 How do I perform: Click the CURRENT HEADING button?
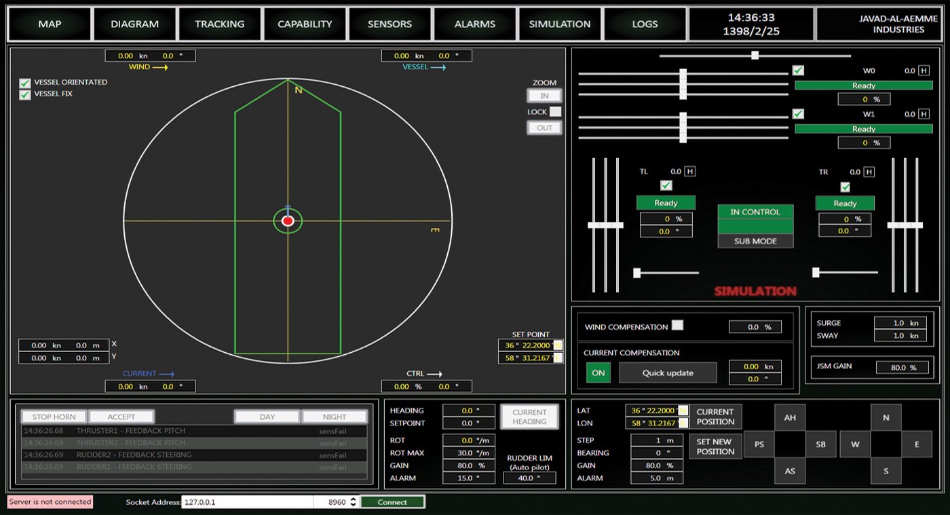tap(529, 417)
